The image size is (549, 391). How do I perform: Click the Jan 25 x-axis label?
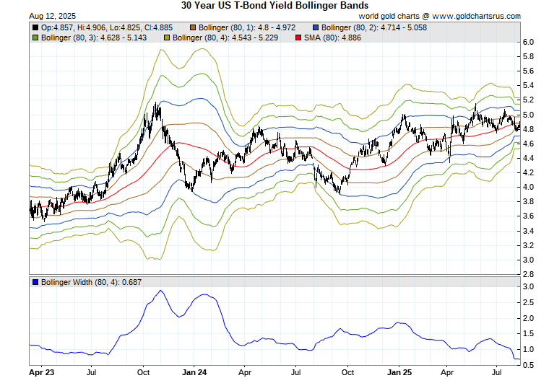click(399, 373)
